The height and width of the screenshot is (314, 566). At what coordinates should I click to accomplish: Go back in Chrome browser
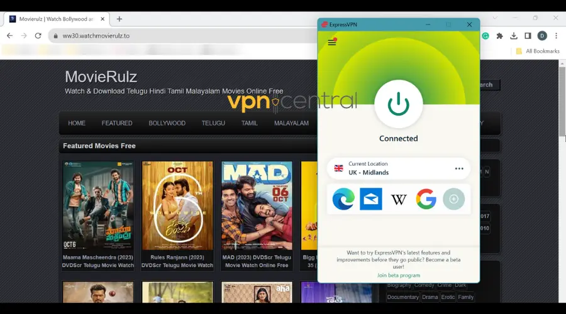click(9, 36)
